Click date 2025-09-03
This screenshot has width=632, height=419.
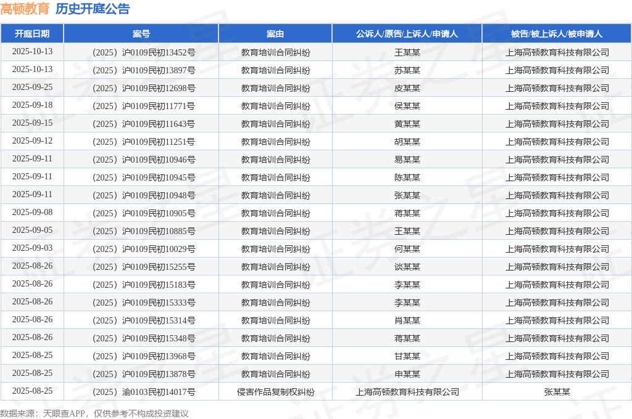(32, 248)
